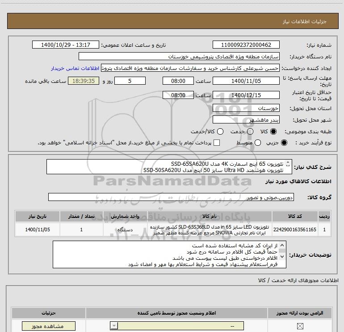This screenshot has height=332, width=344.
Task: Toggle the mandatory license checkbox
Action: click(x=300, y=326)
